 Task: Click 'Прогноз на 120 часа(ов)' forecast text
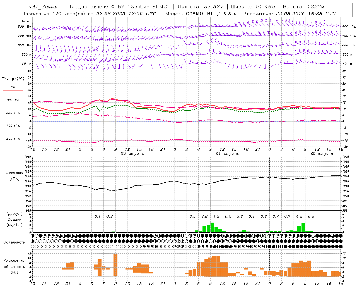pos(54,14)
